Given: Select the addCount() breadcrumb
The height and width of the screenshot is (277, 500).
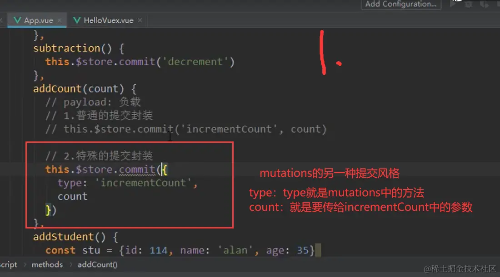Looking at the screenshot, I should pos(97,265).
